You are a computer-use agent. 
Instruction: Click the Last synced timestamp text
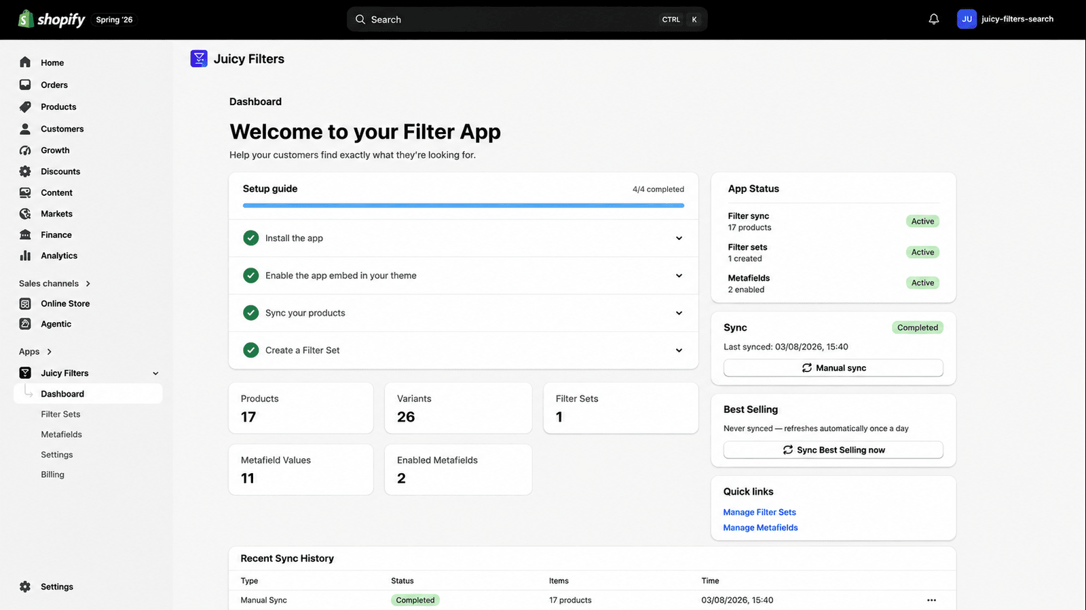pyautogui.click(x=786, y=347)
